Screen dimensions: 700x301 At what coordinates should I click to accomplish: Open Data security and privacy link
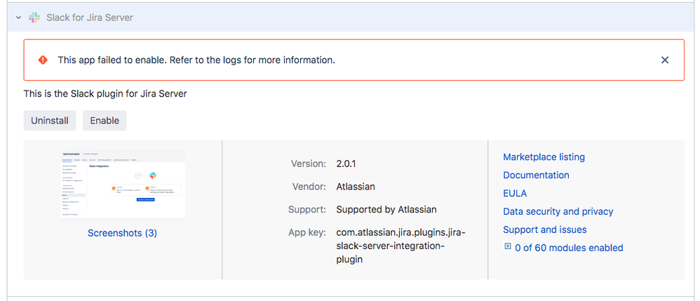[558, 211]
